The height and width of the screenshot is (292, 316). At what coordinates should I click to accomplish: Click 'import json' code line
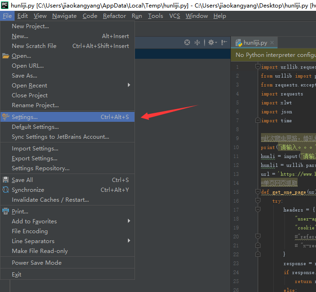pos(276,111)
